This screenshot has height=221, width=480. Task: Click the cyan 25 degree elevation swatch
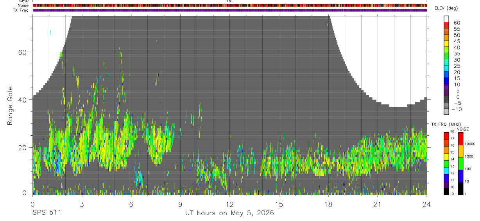[446, 68]
